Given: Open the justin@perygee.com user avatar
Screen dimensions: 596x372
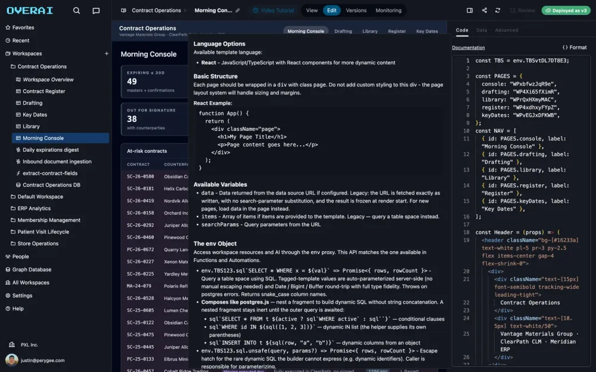Looking at the screenshot, I should tap(12, 360).
